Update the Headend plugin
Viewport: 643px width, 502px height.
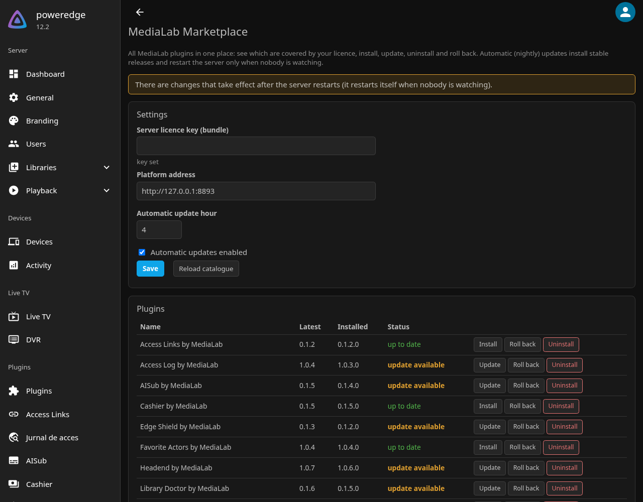click(x=490, y=468)
